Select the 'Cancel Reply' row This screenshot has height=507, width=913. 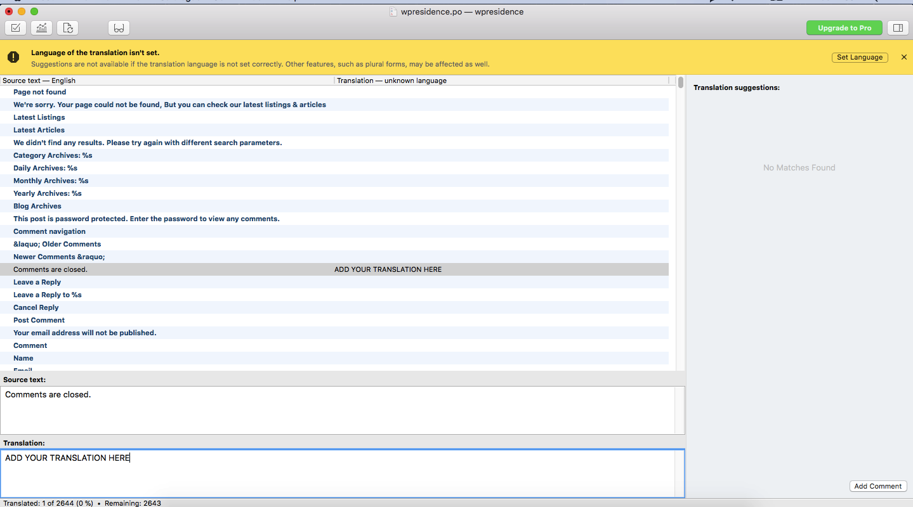(334, 307)
